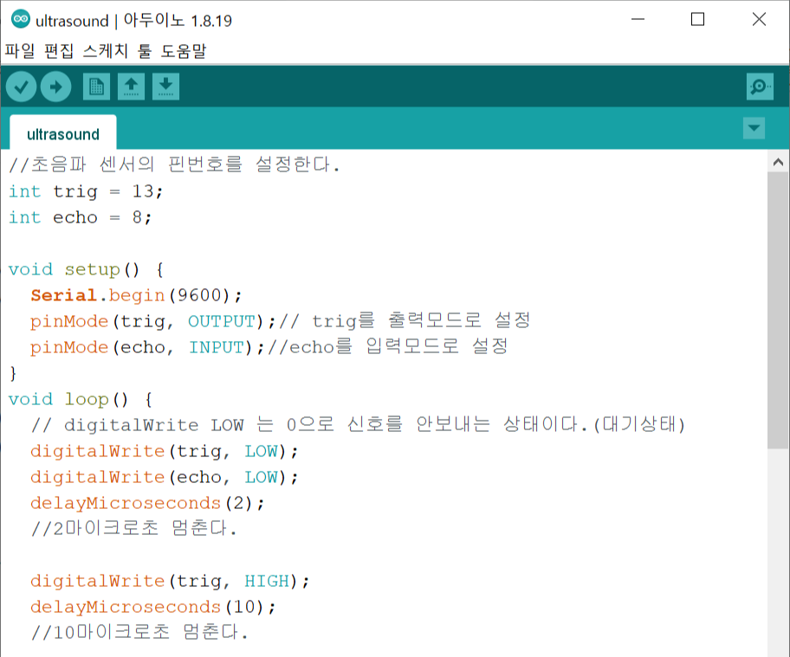Click the Arduino logo in title bar

click(x=21, y=20)
